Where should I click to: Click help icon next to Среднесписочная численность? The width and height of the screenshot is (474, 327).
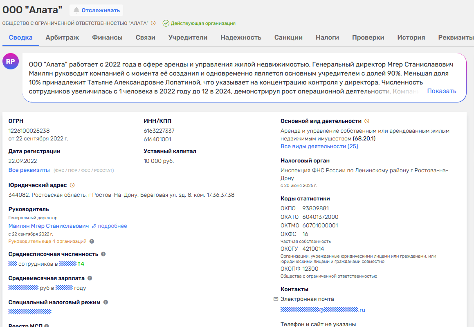pyautogui.click(x=103, y=254)
